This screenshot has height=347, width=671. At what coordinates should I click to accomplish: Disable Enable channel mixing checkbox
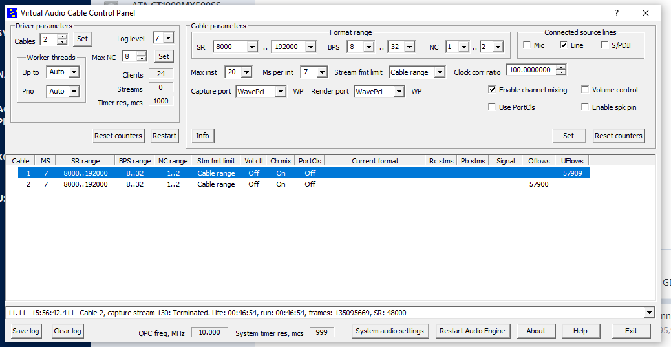[493, 90]
